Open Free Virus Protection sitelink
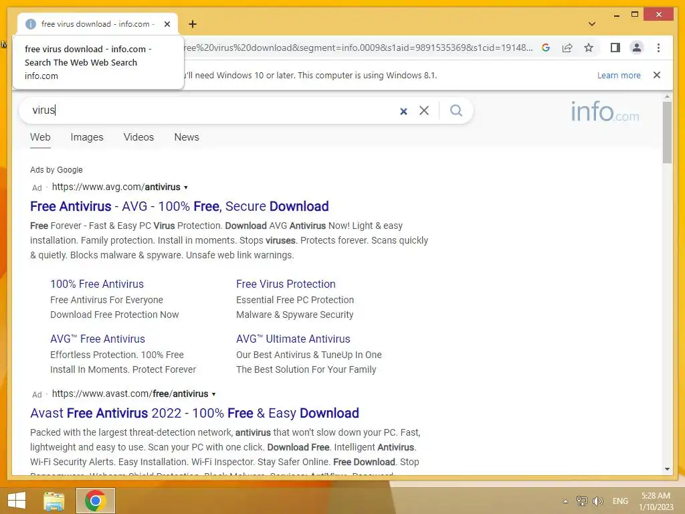685x514 pixels. click(x=286, y=284)
